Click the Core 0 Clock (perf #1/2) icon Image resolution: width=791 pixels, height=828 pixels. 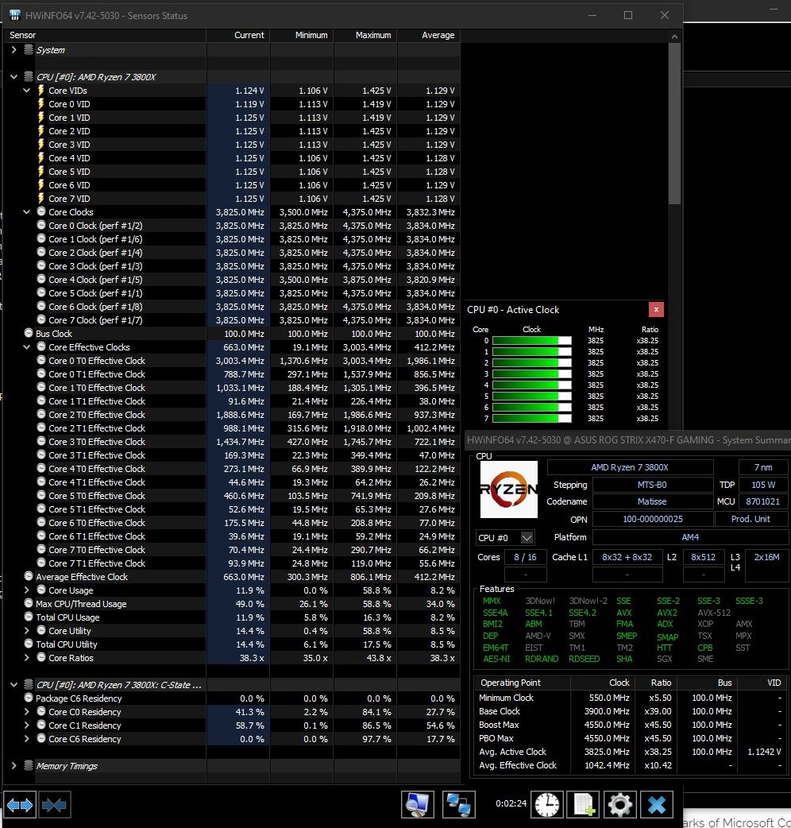click(x=41, y=225)
